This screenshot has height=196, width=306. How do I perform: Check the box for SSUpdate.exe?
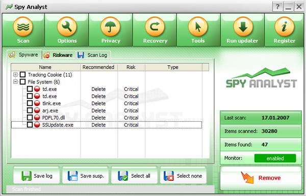point(30,125)
